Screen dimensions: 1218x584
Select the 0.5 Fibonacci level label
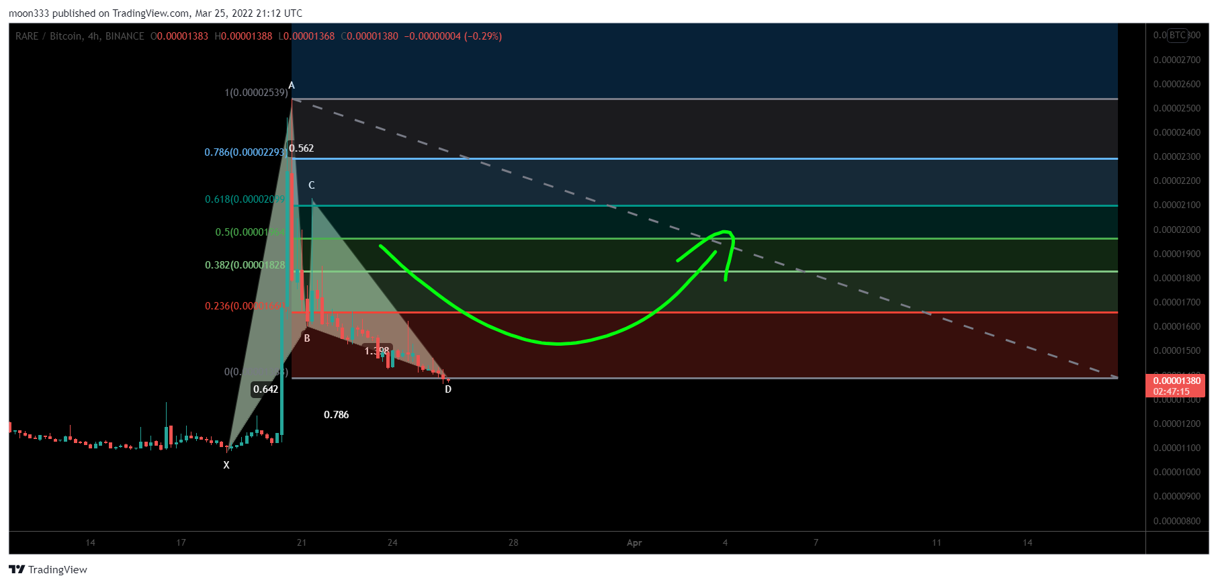250,232
